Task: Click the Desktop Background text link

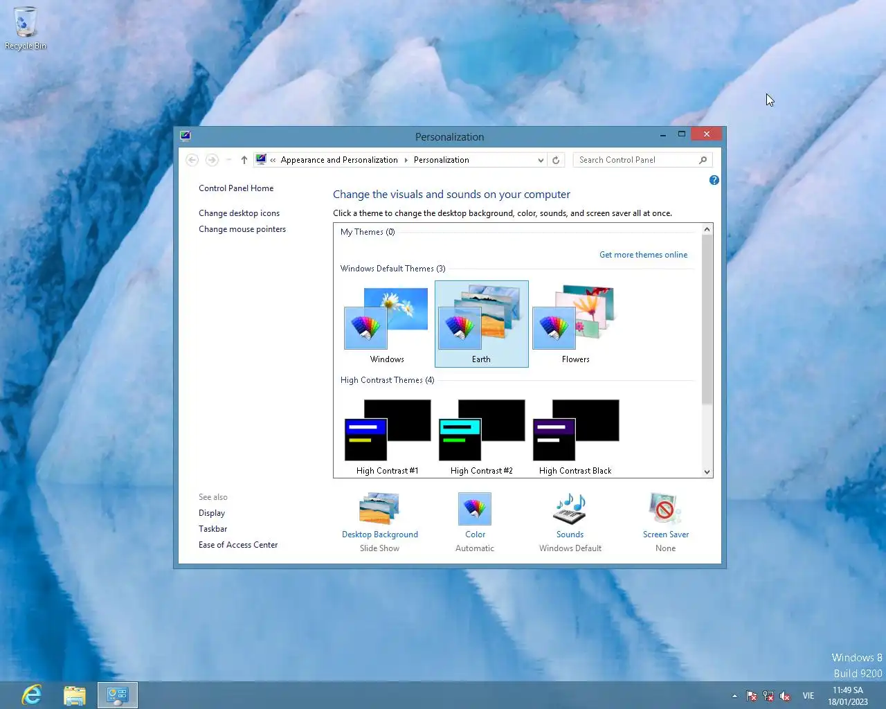Action: [x=380, y=535]
